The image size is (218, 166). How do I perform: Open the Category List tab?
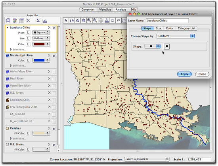[x=186, y=28]
